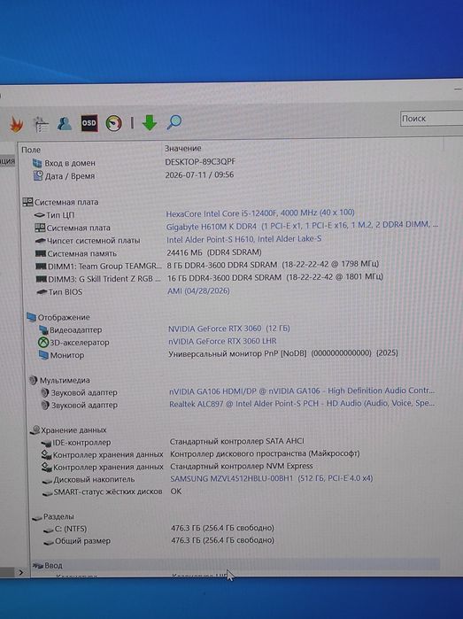Select the Контроллер дискового пространства (Майкрософт) value
The height and width of the screenshot is (619, 463).
click(x=265, y=453)
